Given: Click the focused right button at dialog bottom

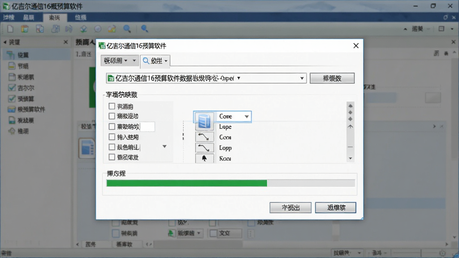Looking at the screenshot, I should tap(335, 208).
